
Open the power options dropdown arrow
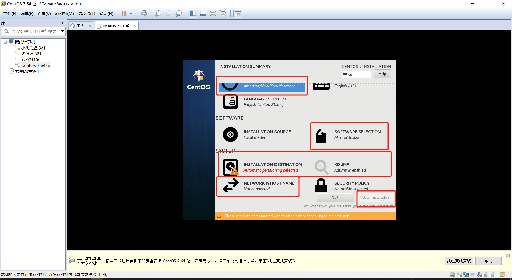131,14
